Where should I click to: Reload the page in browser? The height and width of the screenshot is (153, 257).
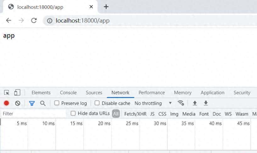point(34,21)
